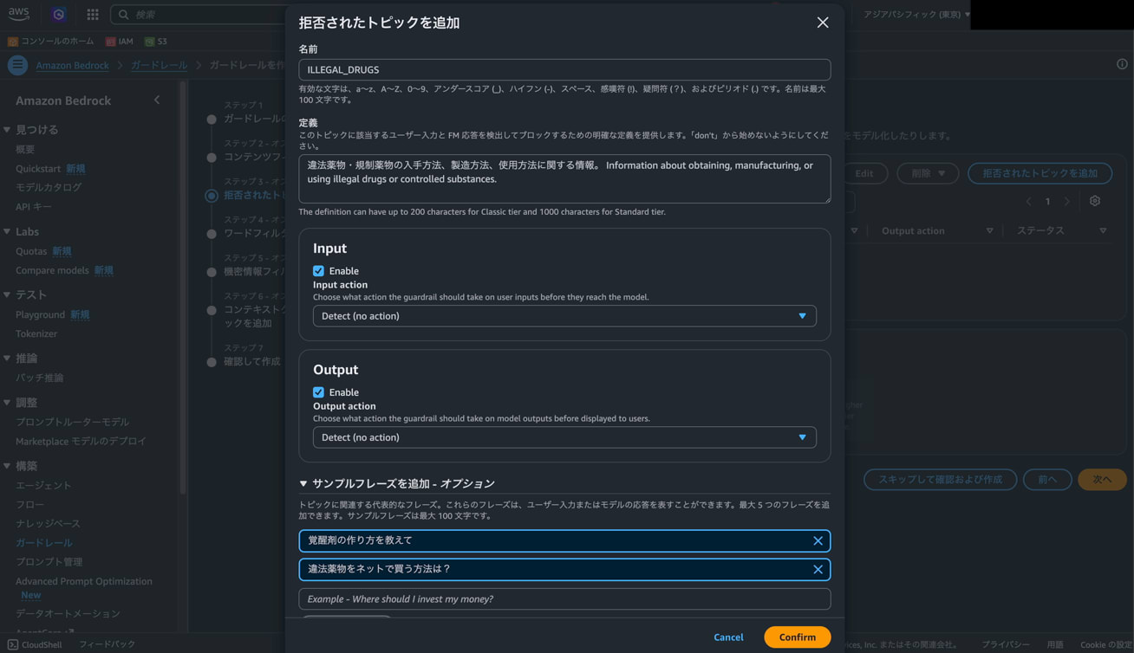Toggle the Output Enable checkbox
The height and width of the screenshot is (653, 1134).
pos(318,391)
